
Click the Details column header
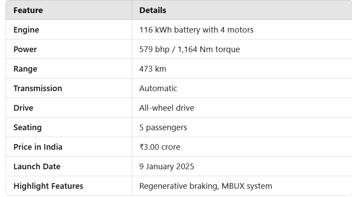153,10
